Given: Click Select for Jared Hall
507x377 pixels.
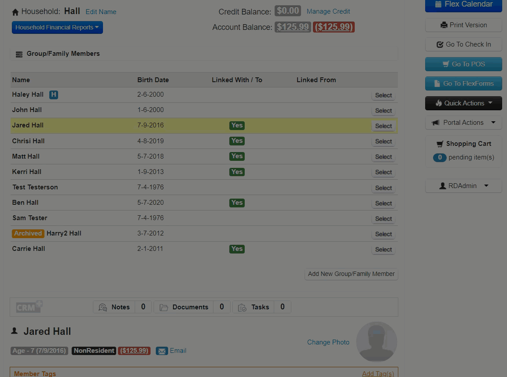Looking at the screenshot, I should [x=383, y=126].
